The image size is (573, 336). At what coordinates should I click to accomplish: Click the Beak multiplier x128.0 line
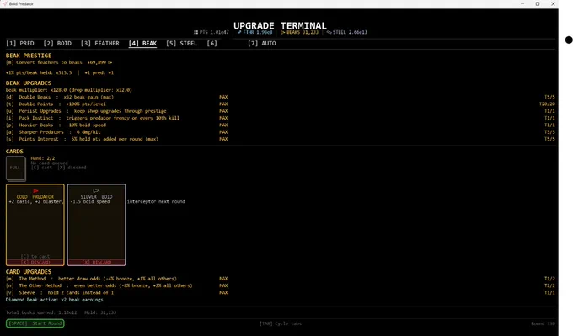click(69, 90)
